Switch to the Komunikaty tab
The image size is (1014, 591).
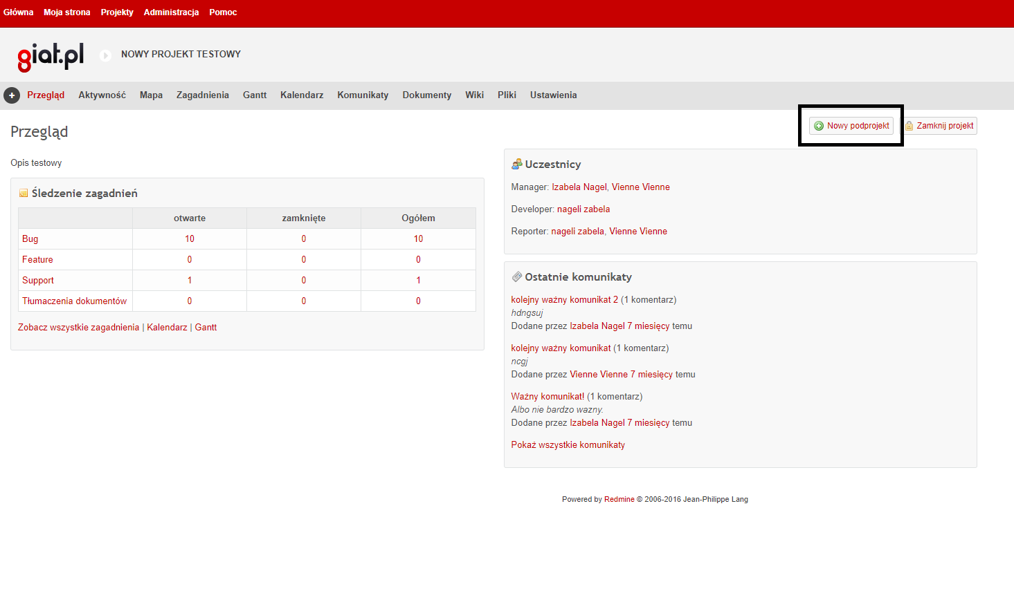(x=363, y=95)
